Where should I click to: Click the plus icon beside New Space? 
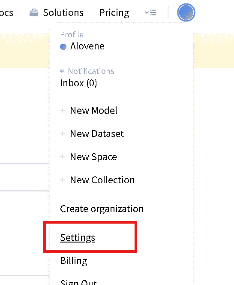click(x=62, y=157)
